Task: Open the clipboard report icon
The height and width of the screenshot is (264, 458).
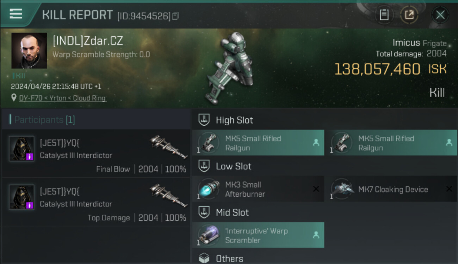Action: pyautogui.click(x=384, y=15)
